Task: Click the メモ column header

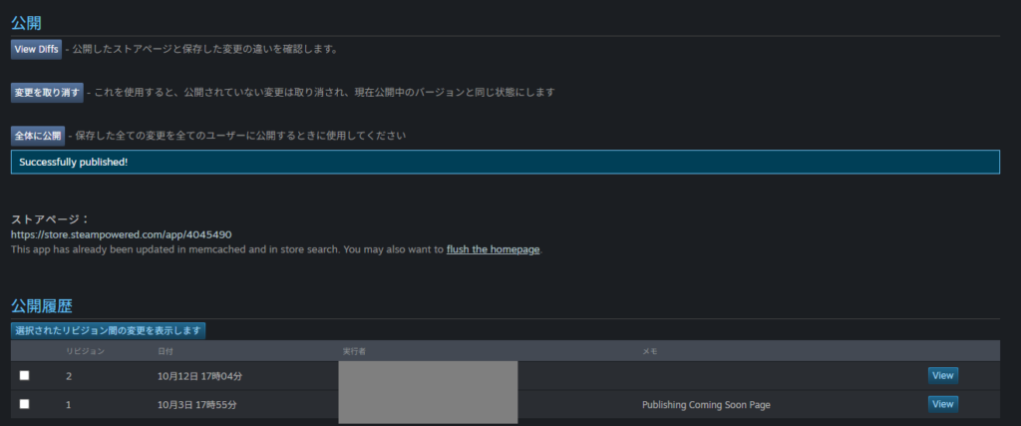Action: (649, 351)
